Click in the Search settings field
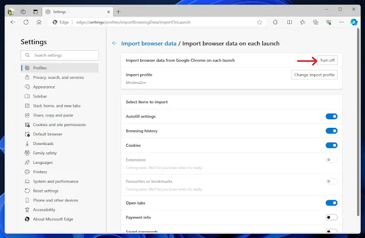 coord(59,55)
